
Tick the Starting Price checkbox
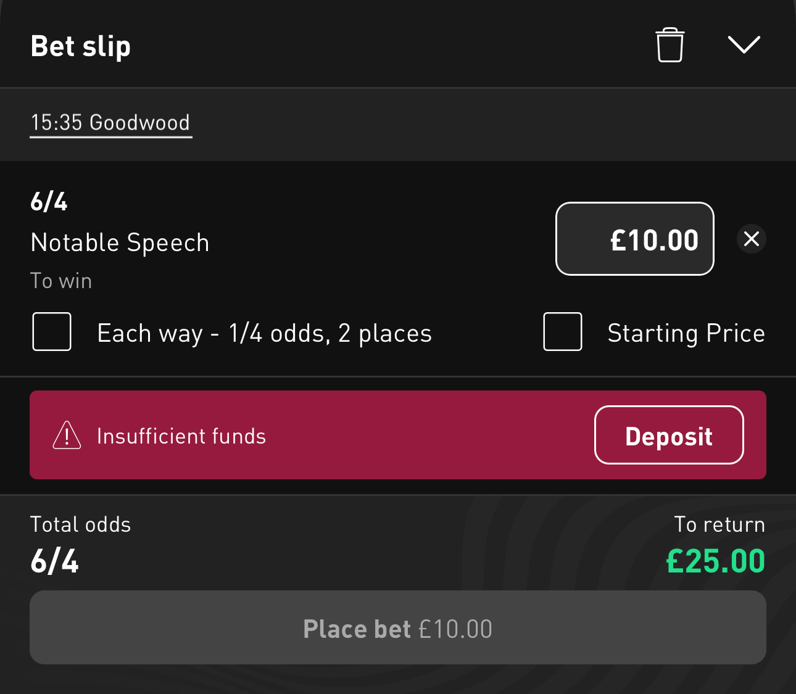562,332
